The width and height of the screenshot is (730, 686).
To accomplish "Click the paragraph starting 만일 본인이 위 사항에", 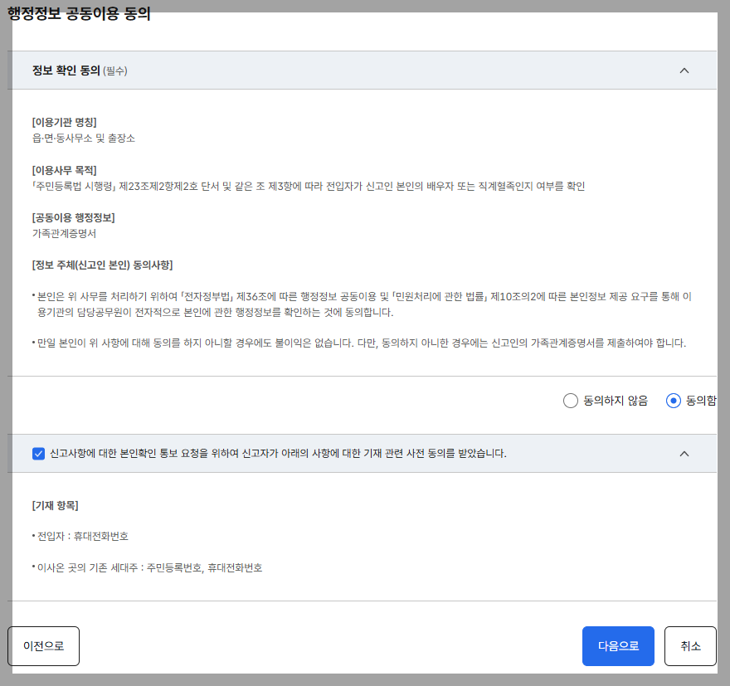I will [x=359, y=343].
